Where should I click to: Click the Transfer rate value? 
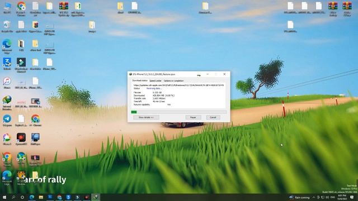click(159, 98)
